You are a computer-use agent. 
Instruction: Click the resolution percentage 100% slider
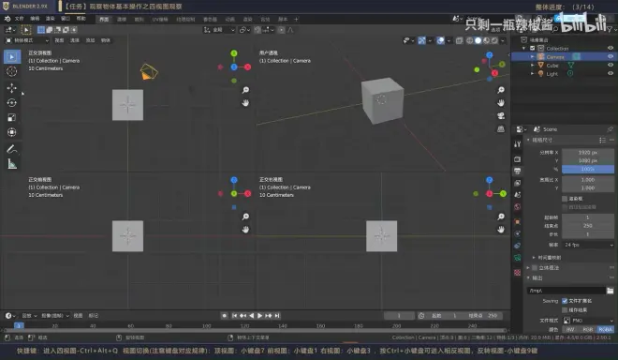588,169
